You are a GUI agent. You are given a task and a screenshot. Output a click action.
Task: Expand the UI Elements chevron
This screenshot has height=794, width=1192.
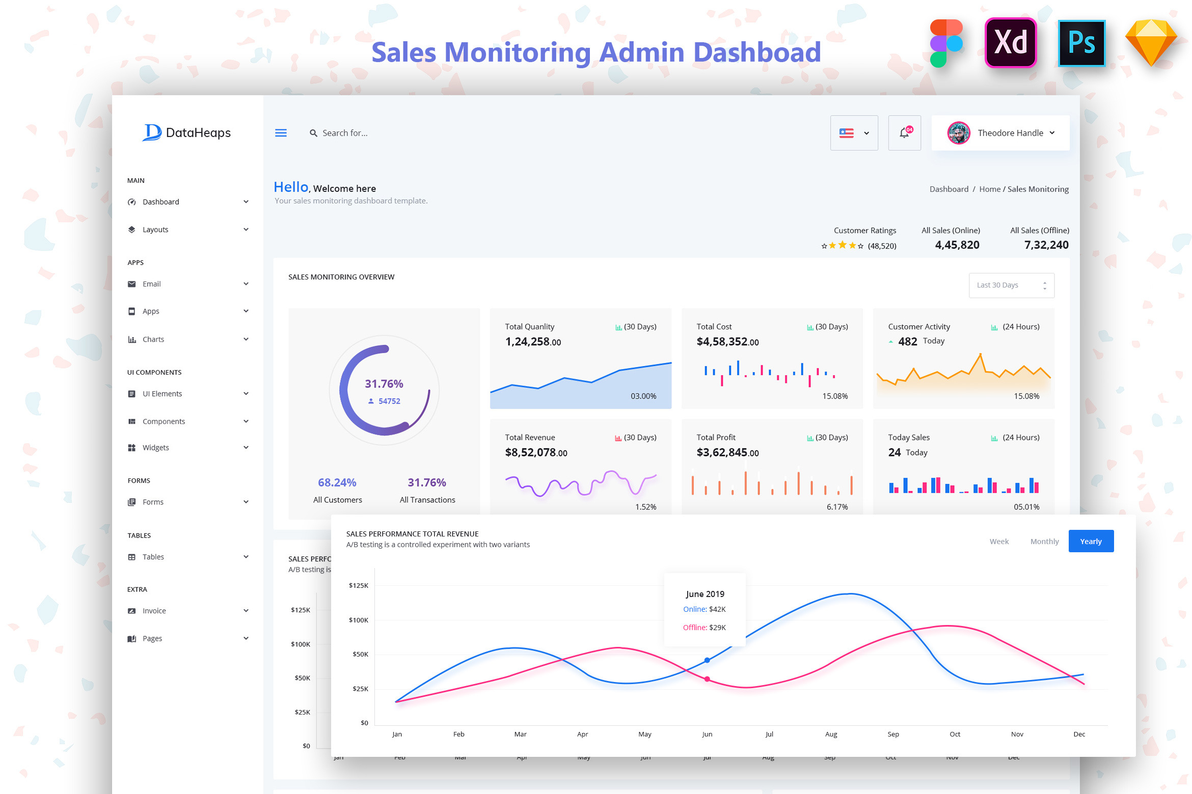(x=246, y=393)
